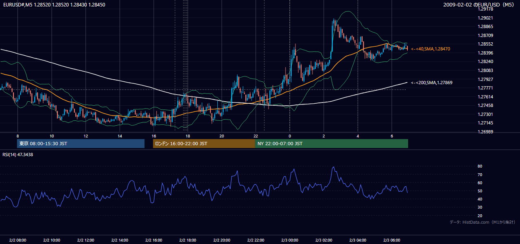Click RSI scale value 40
The image size is (520, 244).
(x=480, y=199)
